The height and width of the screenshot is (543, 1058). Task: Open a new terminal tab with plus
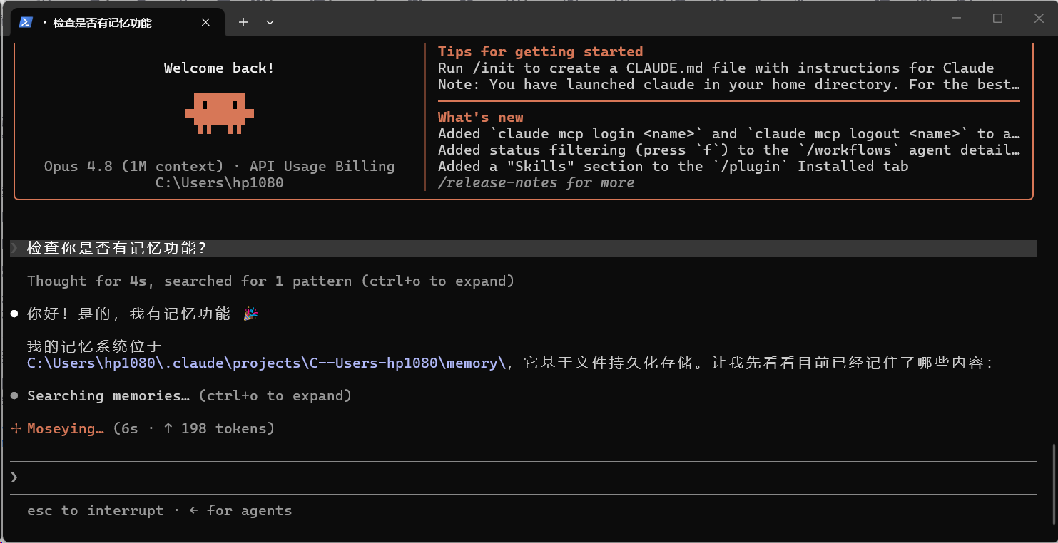(x=243, y=22)
